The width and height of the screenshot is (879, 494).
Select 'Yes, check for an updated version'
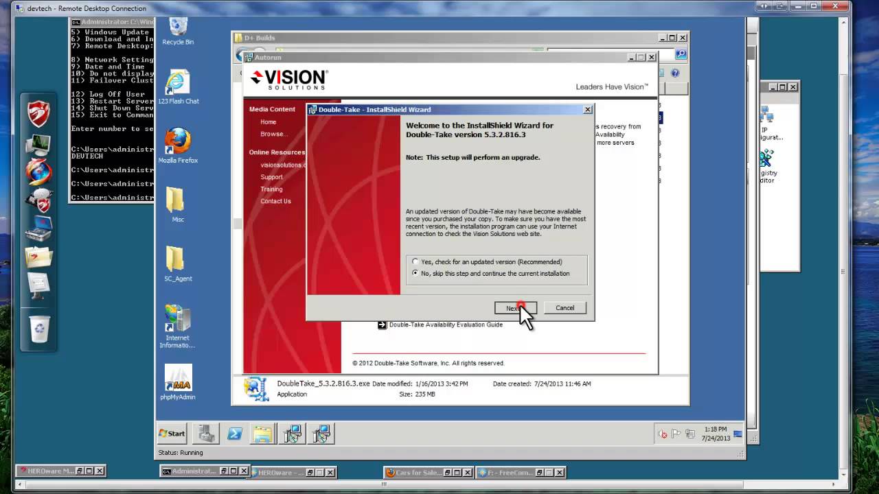point(415,262)
